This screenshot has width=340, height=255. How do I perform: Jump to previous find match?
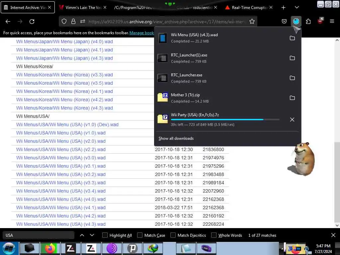click(x=82, y=235)
